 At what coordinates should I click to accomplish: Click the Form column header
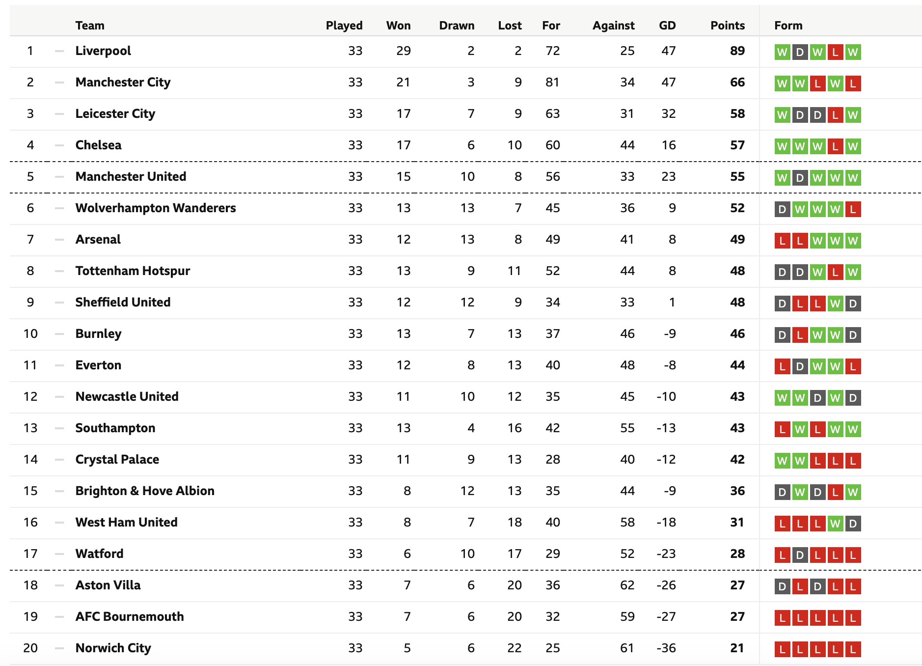pos(788,26)
